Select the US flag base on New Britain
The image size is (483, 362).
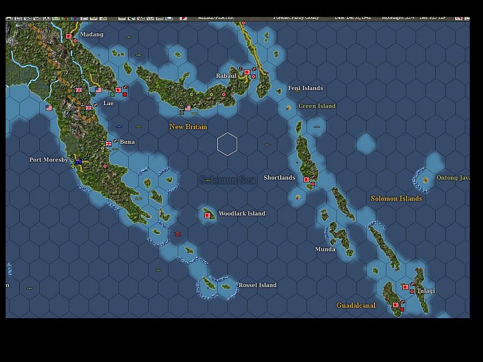(188, 108)
